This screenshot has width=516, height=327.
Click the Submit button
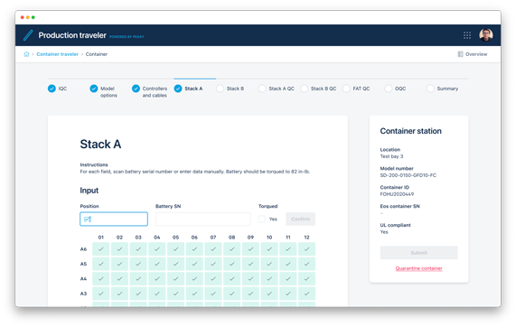point(418,253)
